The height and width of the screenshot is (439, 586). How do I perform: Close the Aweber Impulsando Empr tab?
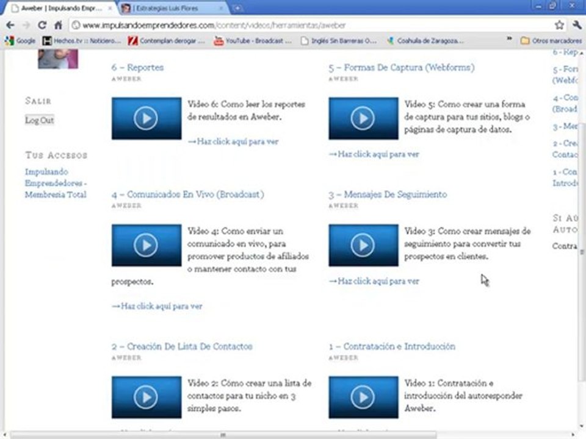tap(110, 8)
